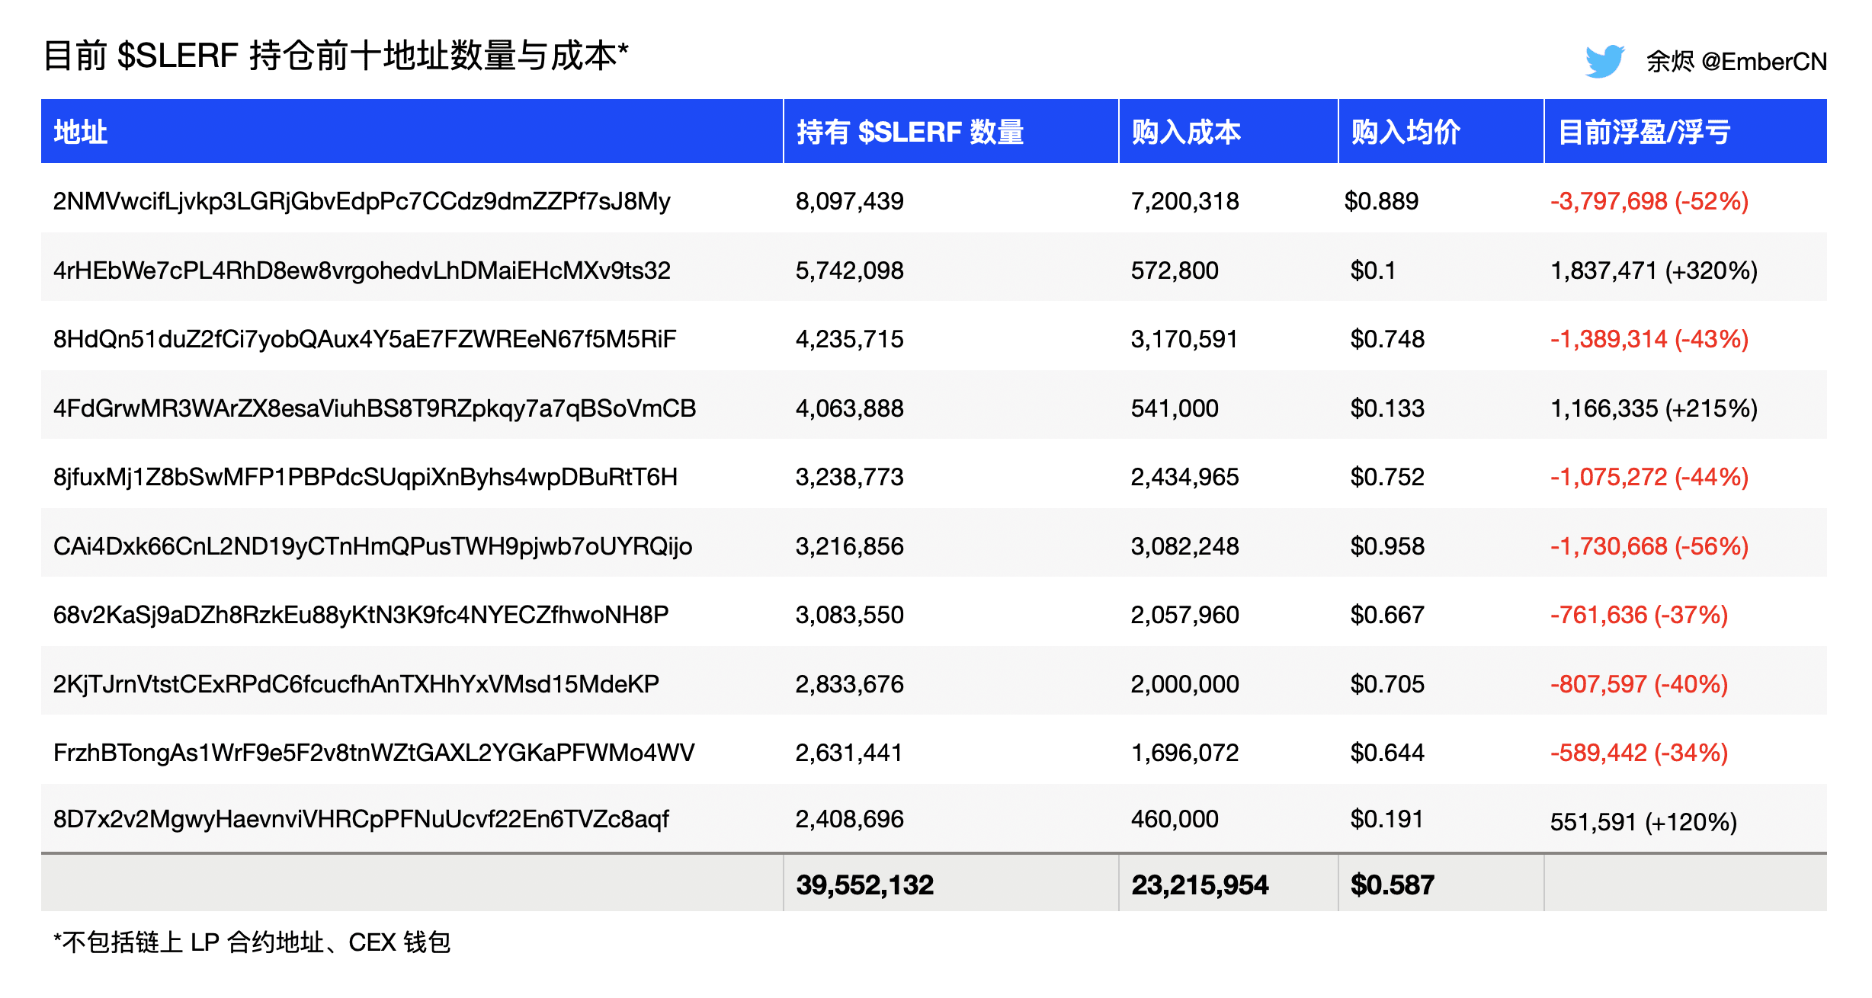The height and width of the screenshot is (998, 1872).
Task: Select the average price $0.958
Action: pos(1387,546)
